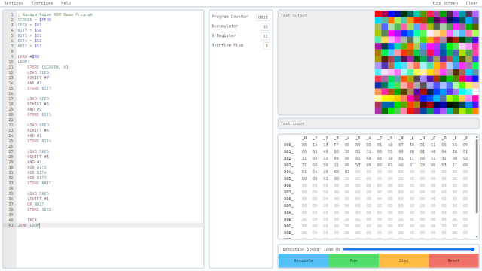Screen dimensions: 482x271
Task: Select the Program Counter value field
Action: coord(263,17)
